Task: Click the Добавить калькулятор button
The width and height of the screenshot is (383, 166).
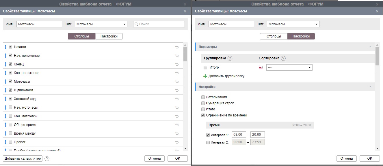Action: click(x=23, y=159)
